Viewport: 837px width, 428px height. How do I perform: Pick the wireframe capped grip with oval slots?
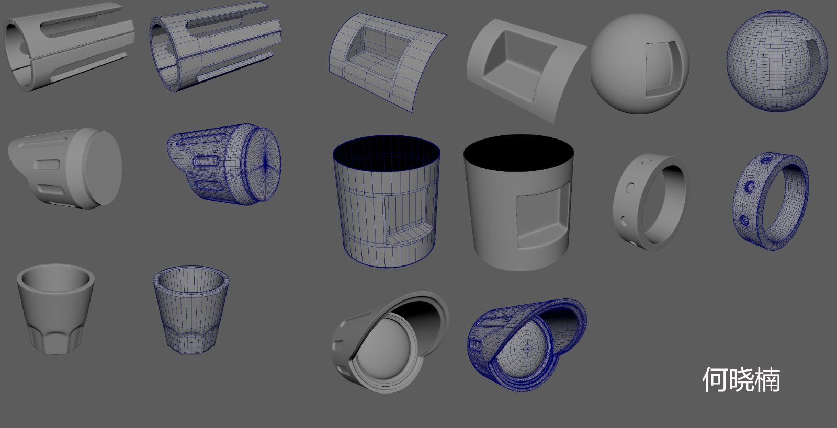[x=224, y=164]
